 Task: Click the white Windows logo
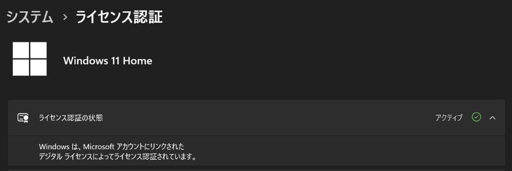[30, 59]
